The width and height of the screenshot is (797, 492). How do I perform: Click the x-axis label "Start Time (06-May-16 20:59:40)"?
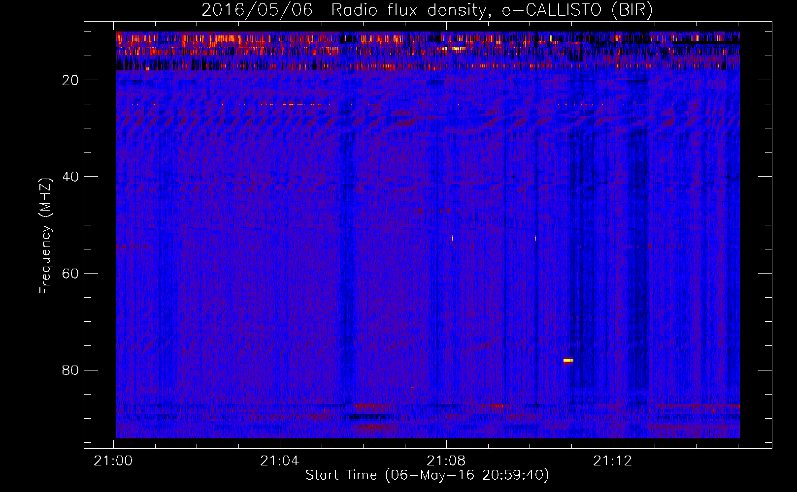(427, 475)
